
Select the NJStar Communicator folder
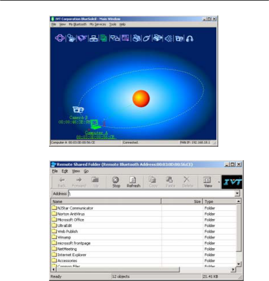point(73,208)
